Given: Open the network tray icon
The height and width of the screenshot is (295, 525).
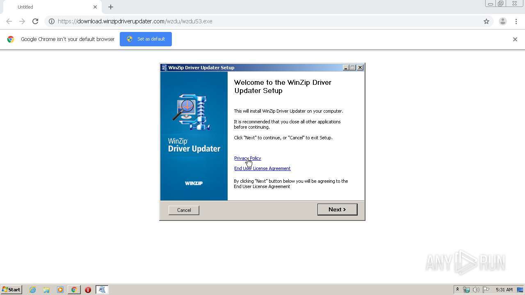Looking at the screenshot, I should tap(466, 290).
